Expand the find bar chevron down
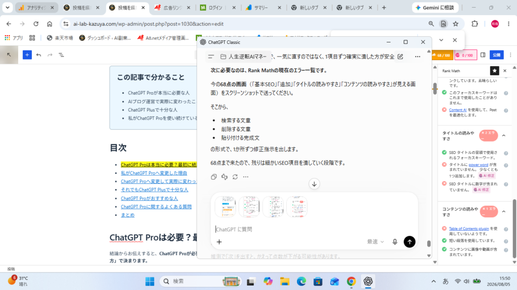Viewport: 517px width, 290px height. pyautogui.click(x=441, y=40)
